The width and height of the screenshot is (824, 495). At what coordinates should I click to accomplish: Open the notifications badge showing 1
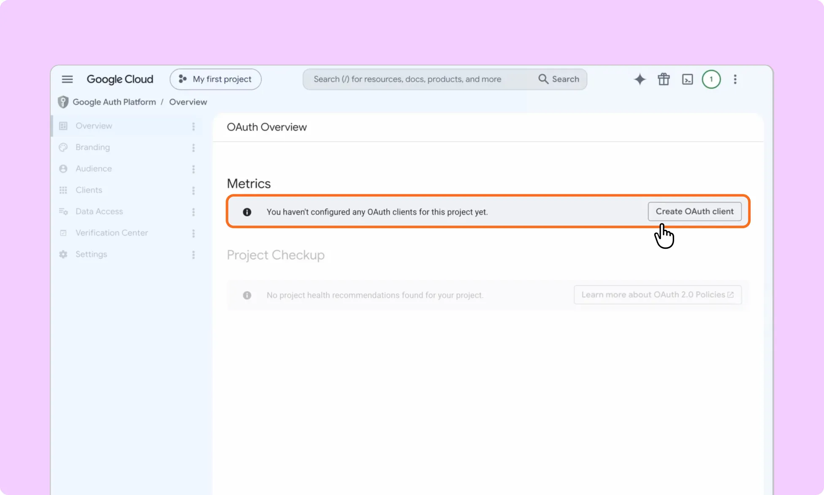click(711, 79)
